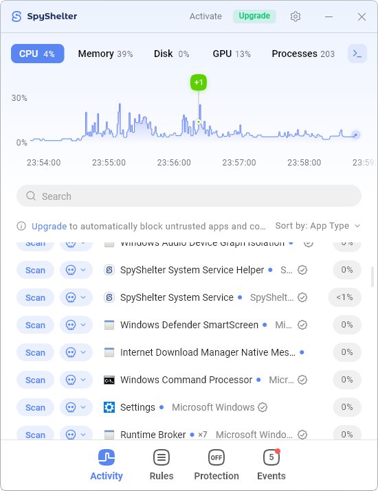Open skull action menu for SpyShelter System Service Helper
The image size is (378, 491).
click(76, 270)
